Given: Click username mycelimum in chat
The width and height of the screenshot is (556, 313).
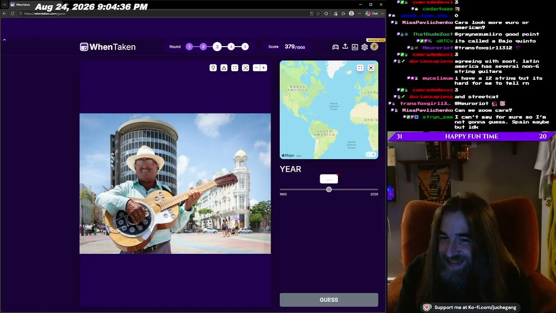Looking at the screenshot, I should pos(437,78).
